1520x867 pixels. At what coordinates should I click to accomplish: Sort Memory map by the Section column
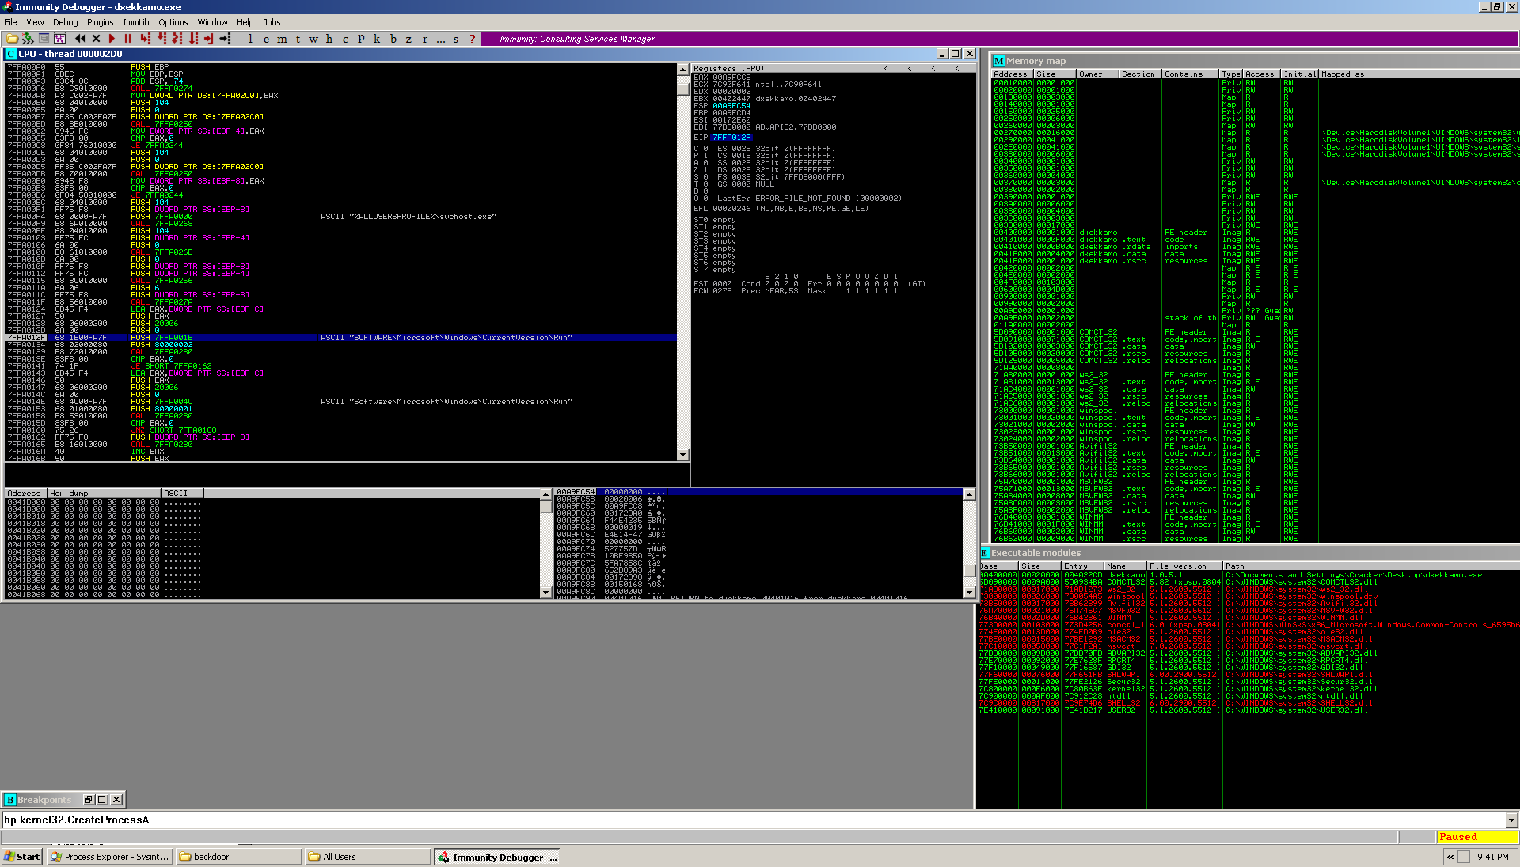point(1139,74)
